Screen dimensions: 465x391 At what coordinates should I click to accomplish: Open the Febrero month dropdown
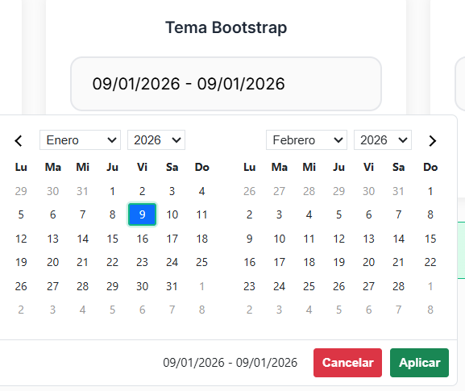click(x=306, y=140)
